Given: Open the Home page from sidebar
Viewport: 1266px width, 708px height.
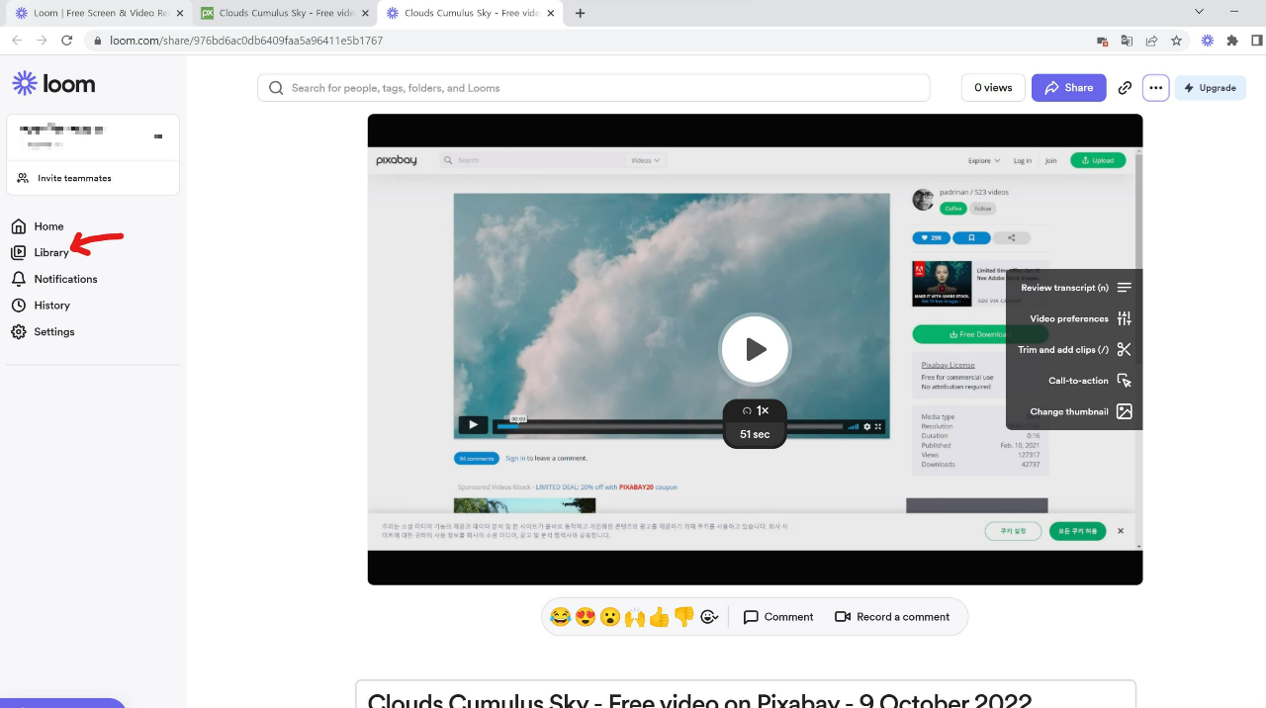Looking at the screenshot, I should point(38,226).
